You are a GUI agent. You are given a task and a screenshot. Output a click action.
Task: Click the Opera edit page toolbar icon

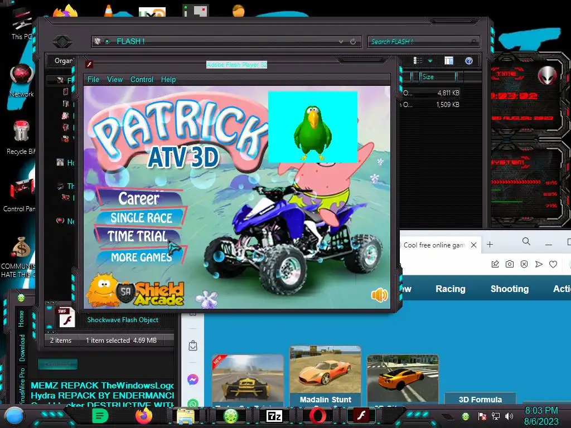pyautogui.click(x=495, y=264)
